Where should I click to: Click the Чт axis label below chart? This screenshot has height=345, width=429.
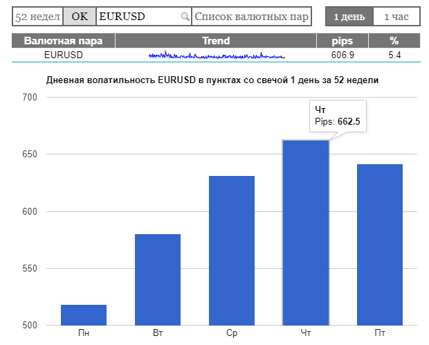(306, 333)
